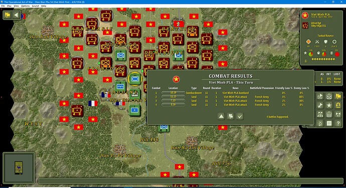
Task: Select the highlighted green French unit counter
Action: pyautogui.click(x=135, y=79)
